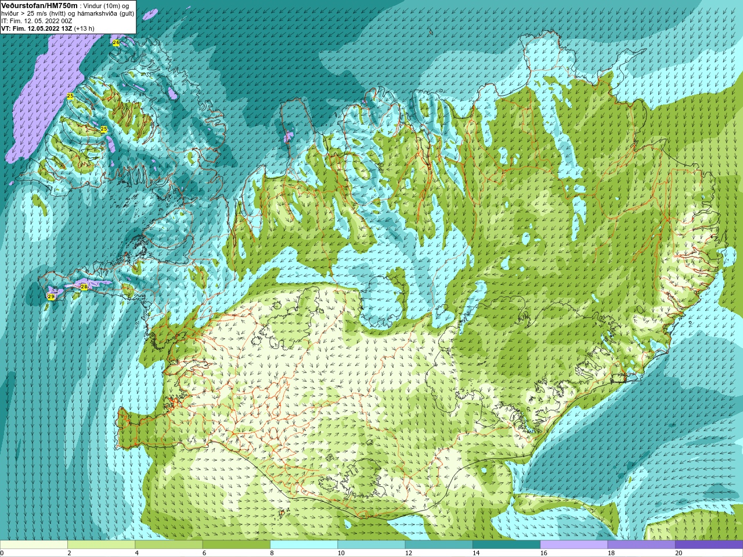
Task: Click the 6–8 m/s olive green swatch
Action: click(236, 545)
